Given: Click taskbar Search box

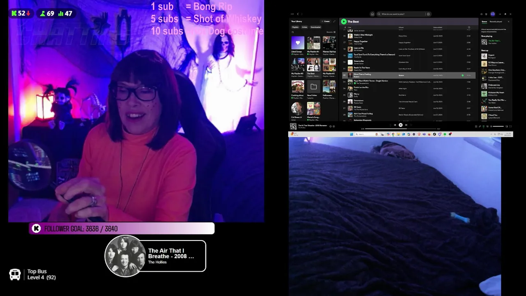Looking at the screenshot, I should pyautogui.click(x=367, y=134).
